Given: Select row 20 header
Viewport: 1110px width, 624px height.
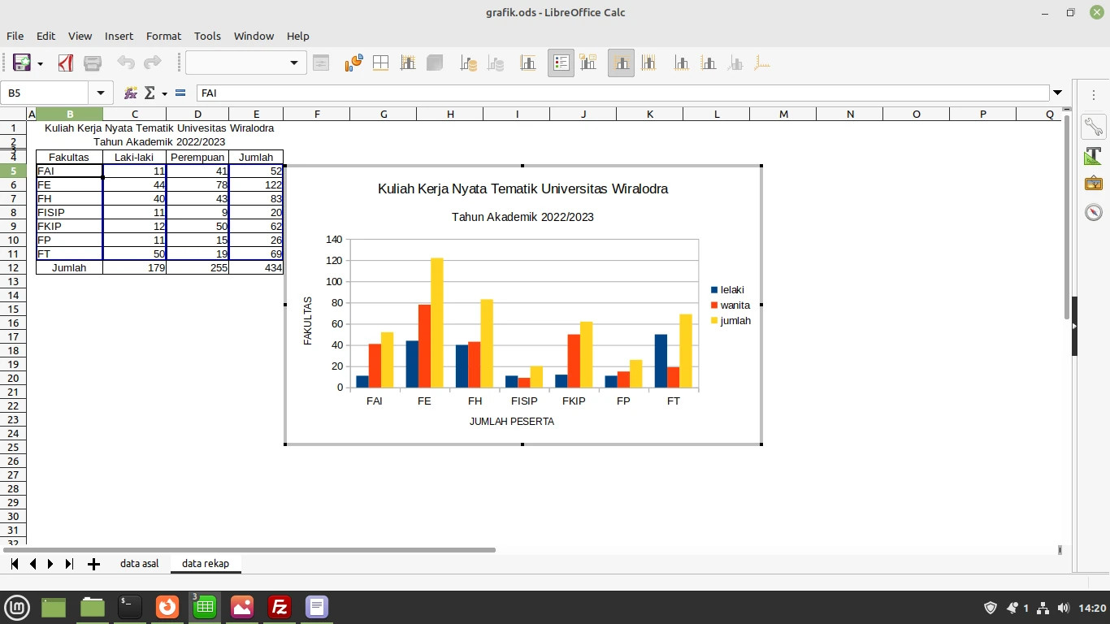Looking at the screenshot, I should tap(13, 378).
